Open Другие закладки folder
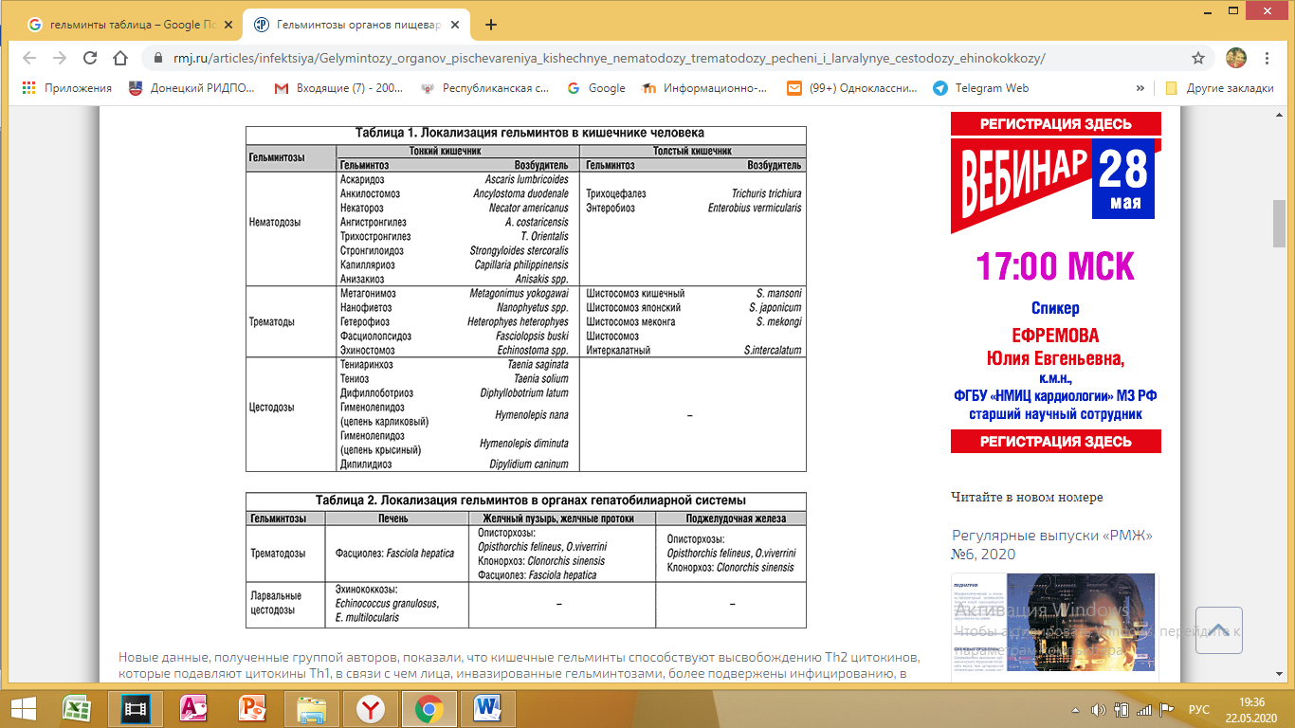This screenshot has width=1295, height=728. click(1219, 88)
